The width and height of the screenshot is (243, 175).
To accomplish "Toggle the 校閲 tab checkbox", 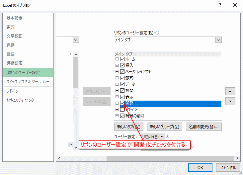I will [122, 90].
